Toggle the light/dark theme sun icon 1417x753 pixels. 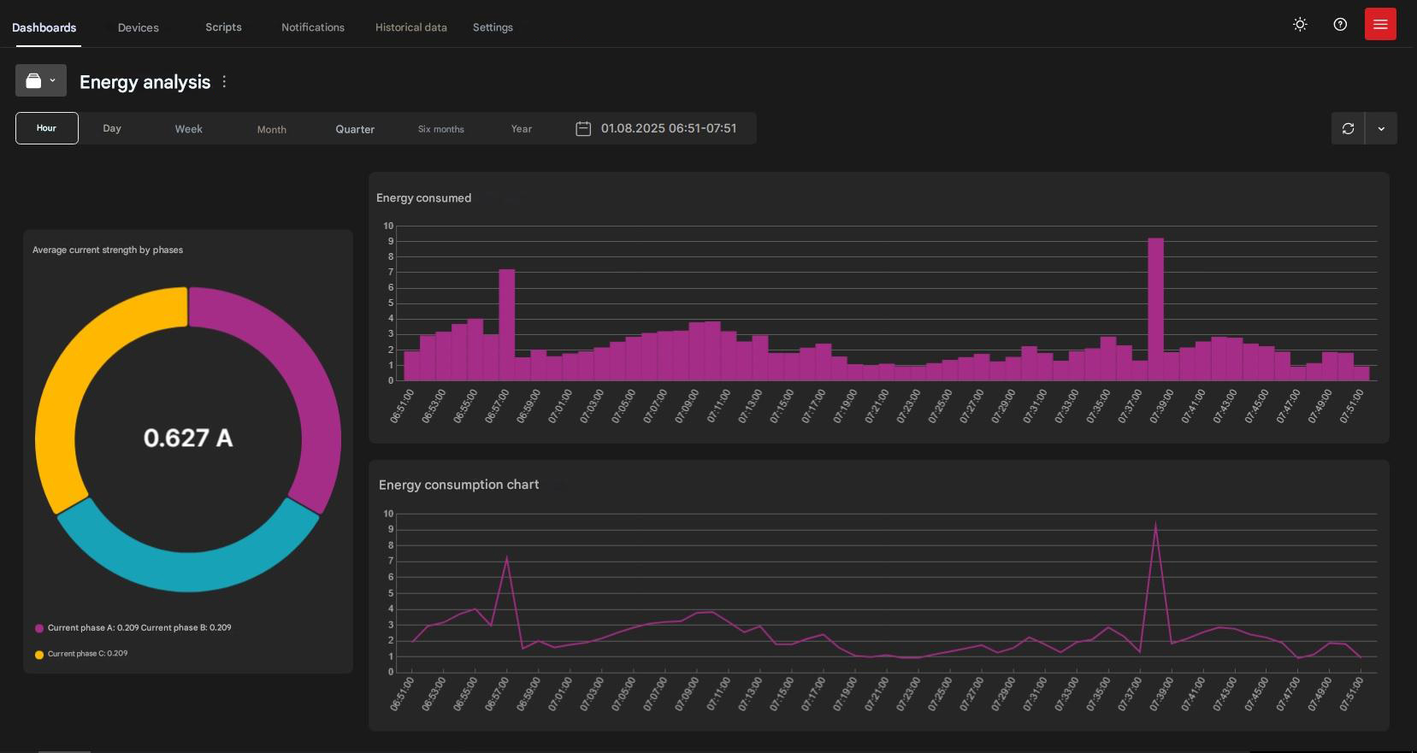coord(1300,25)
